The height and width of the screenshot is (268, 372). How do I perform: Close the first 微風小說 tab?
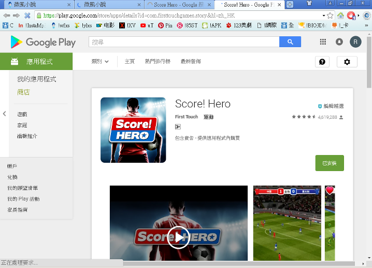69,5
